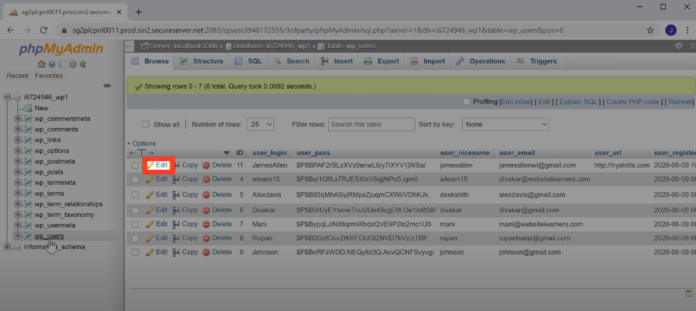The width and height of the screenshot is (696, 311).
Task: Click the Recent button in sidebar
Action: pos(18,76)
